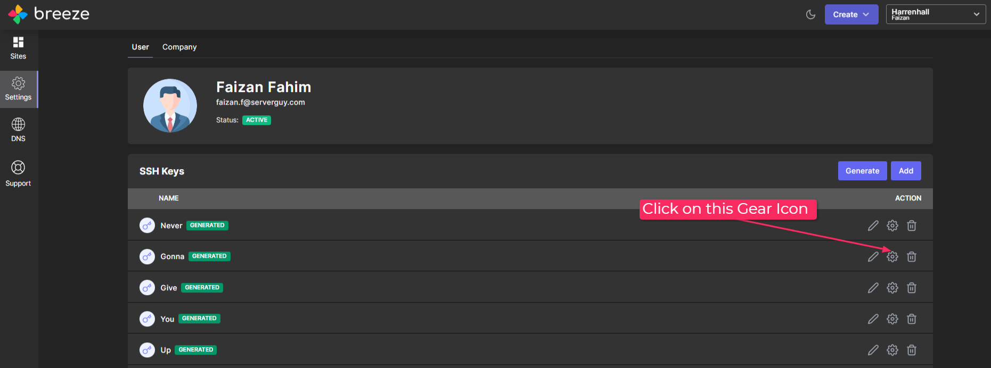
Task: Click the Faizan Fahim profile avatar
Action: [170, 106]
